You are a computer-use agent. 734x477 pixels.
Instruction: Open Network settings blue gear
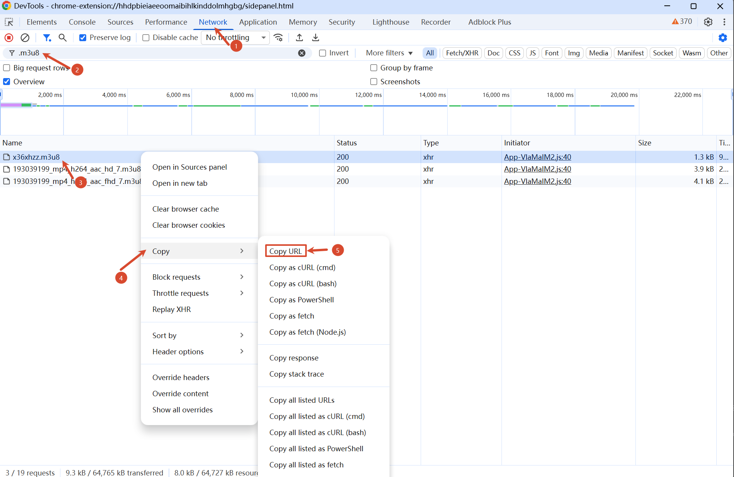point(723,38)
